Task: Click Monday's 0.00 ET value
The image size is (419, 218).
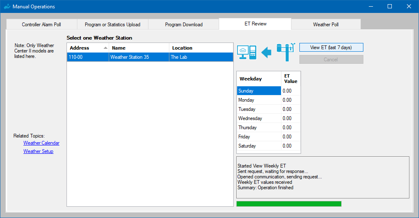Action: (291, 100)
